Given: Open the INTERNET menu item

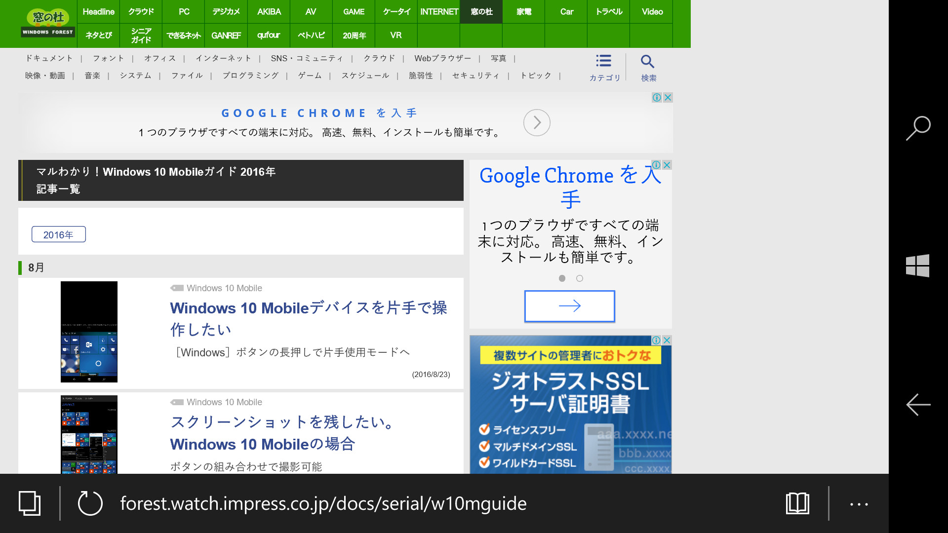Looking at the screenshot, I should pos(438,12).
